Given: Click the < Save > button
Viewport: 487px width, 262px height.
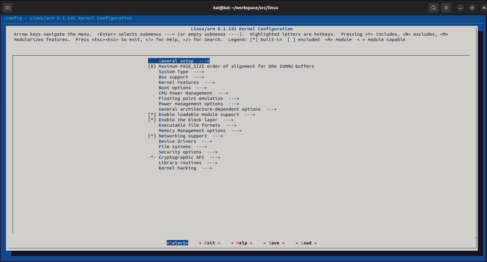Looking at the screenshot, I should [x=274, y=243].
